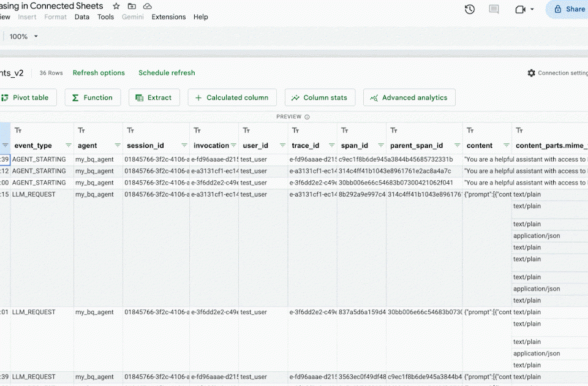Click text type icon above event_type
588x386 pixels.
click(x=18, y=130)
